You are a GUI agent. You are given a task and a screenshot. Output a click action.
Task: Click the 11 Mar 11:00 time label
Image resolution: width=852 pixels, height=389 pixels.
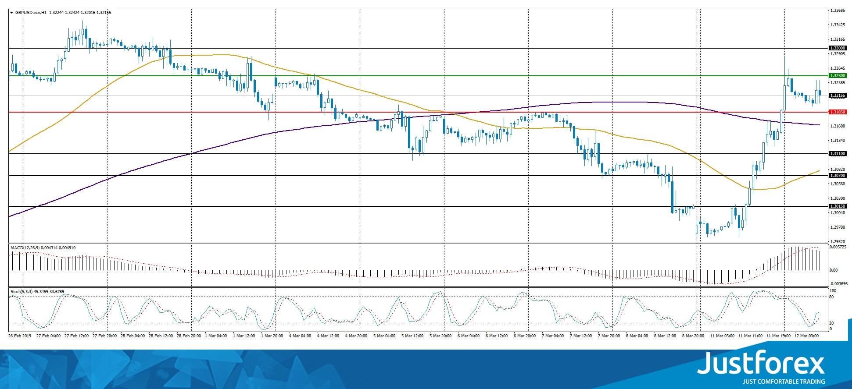(x=750, y=336)
